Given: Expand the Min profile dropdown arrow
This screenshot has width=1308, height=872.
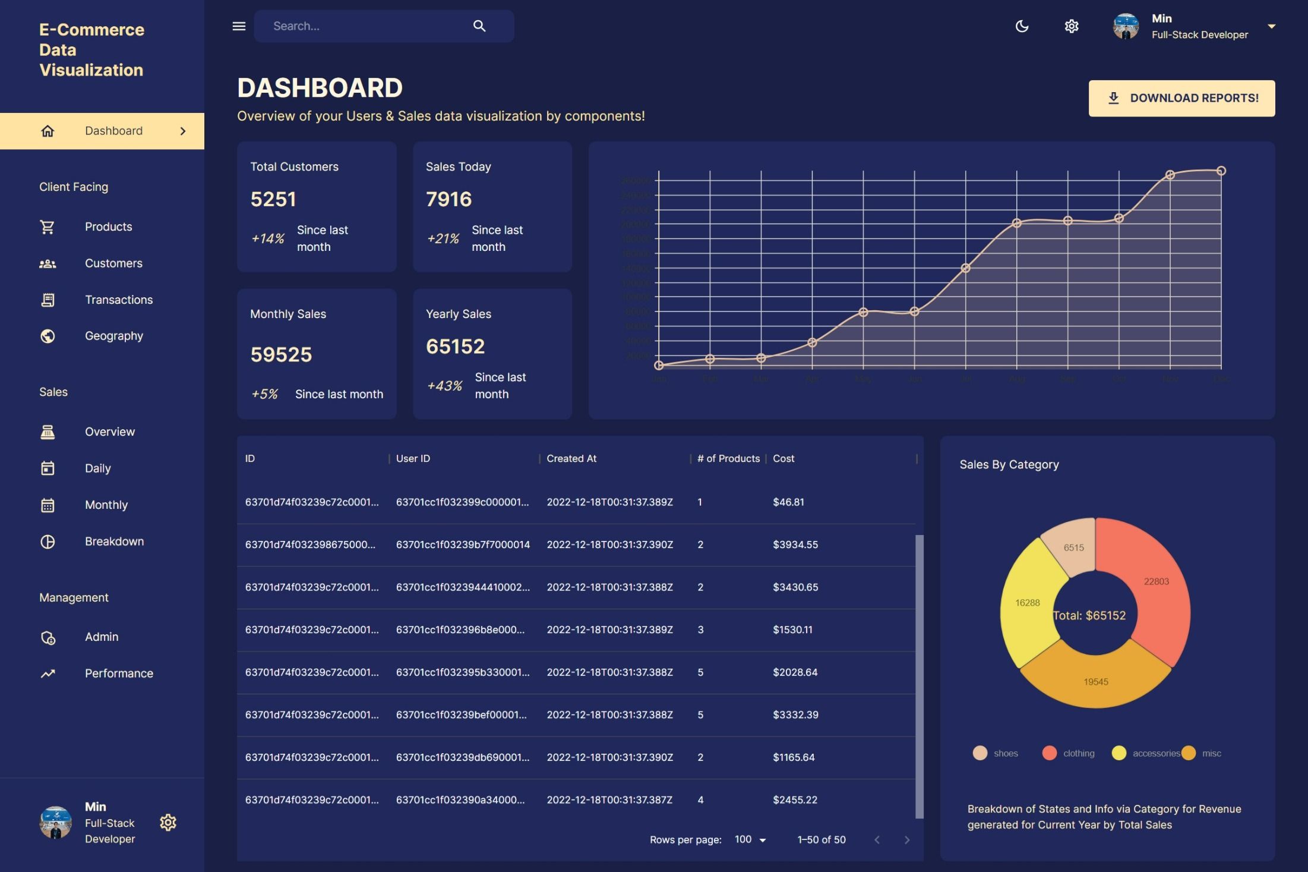Looking at the screenshot, I should tap(1271, 26).
